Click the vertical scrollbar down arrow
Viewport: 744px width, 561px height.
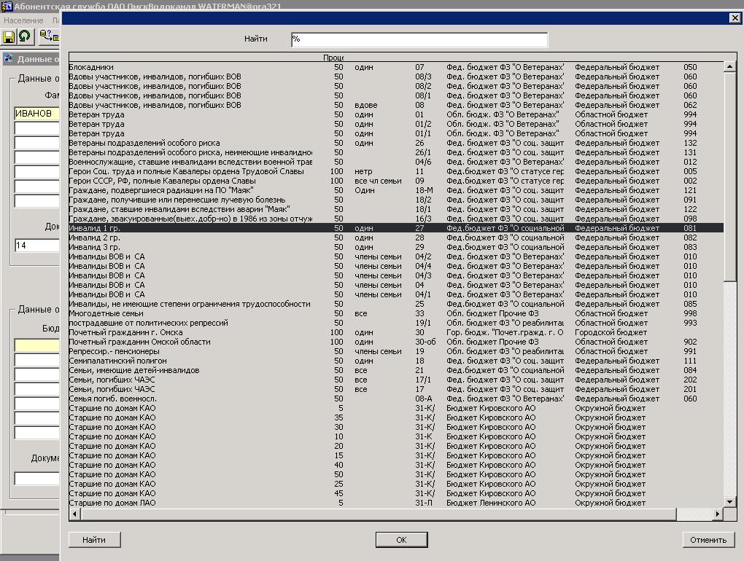730,502
